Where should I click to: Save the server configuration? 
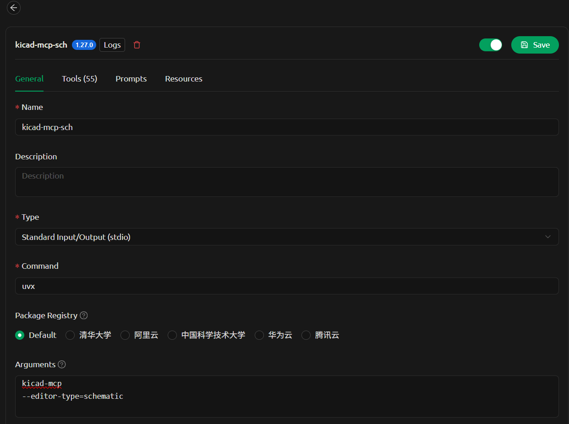coord(535,45)
